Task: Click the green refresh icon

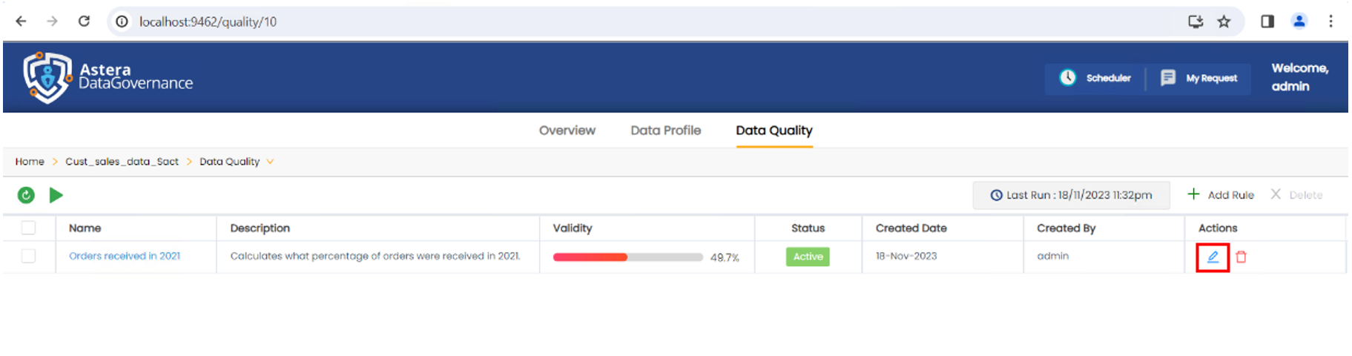Action: point(26,195)
